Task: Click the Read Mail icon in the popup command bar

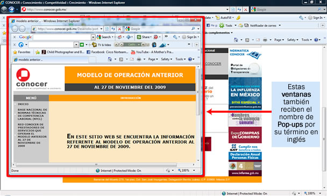Action: (132, 60)
